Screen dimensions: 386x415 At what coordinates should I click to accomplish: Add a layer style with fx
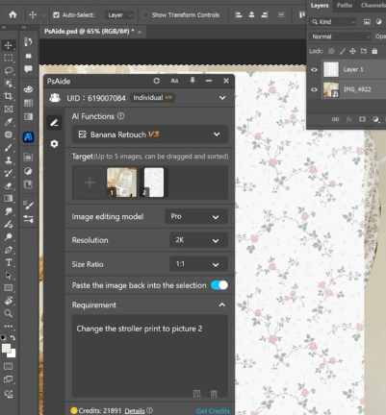pos(348,119)
